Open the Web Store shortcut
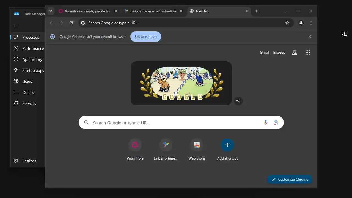 pos(197,149)
